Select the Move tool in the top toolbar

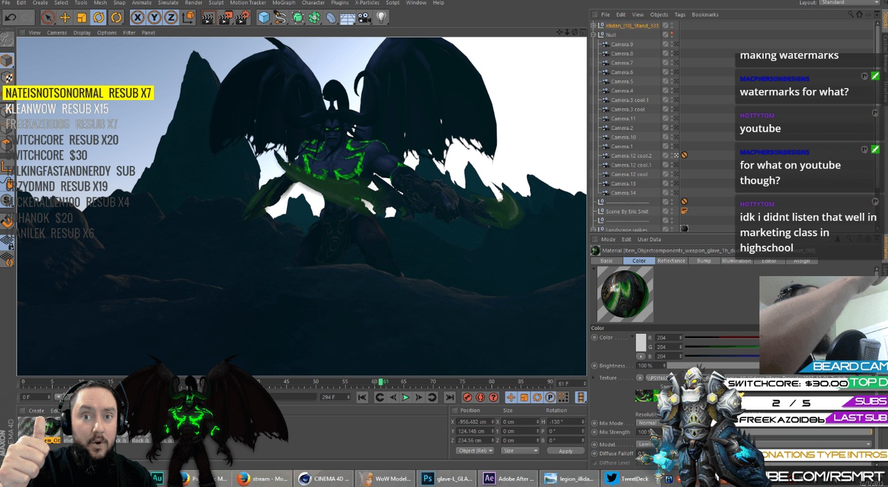[x=65, y=18]
